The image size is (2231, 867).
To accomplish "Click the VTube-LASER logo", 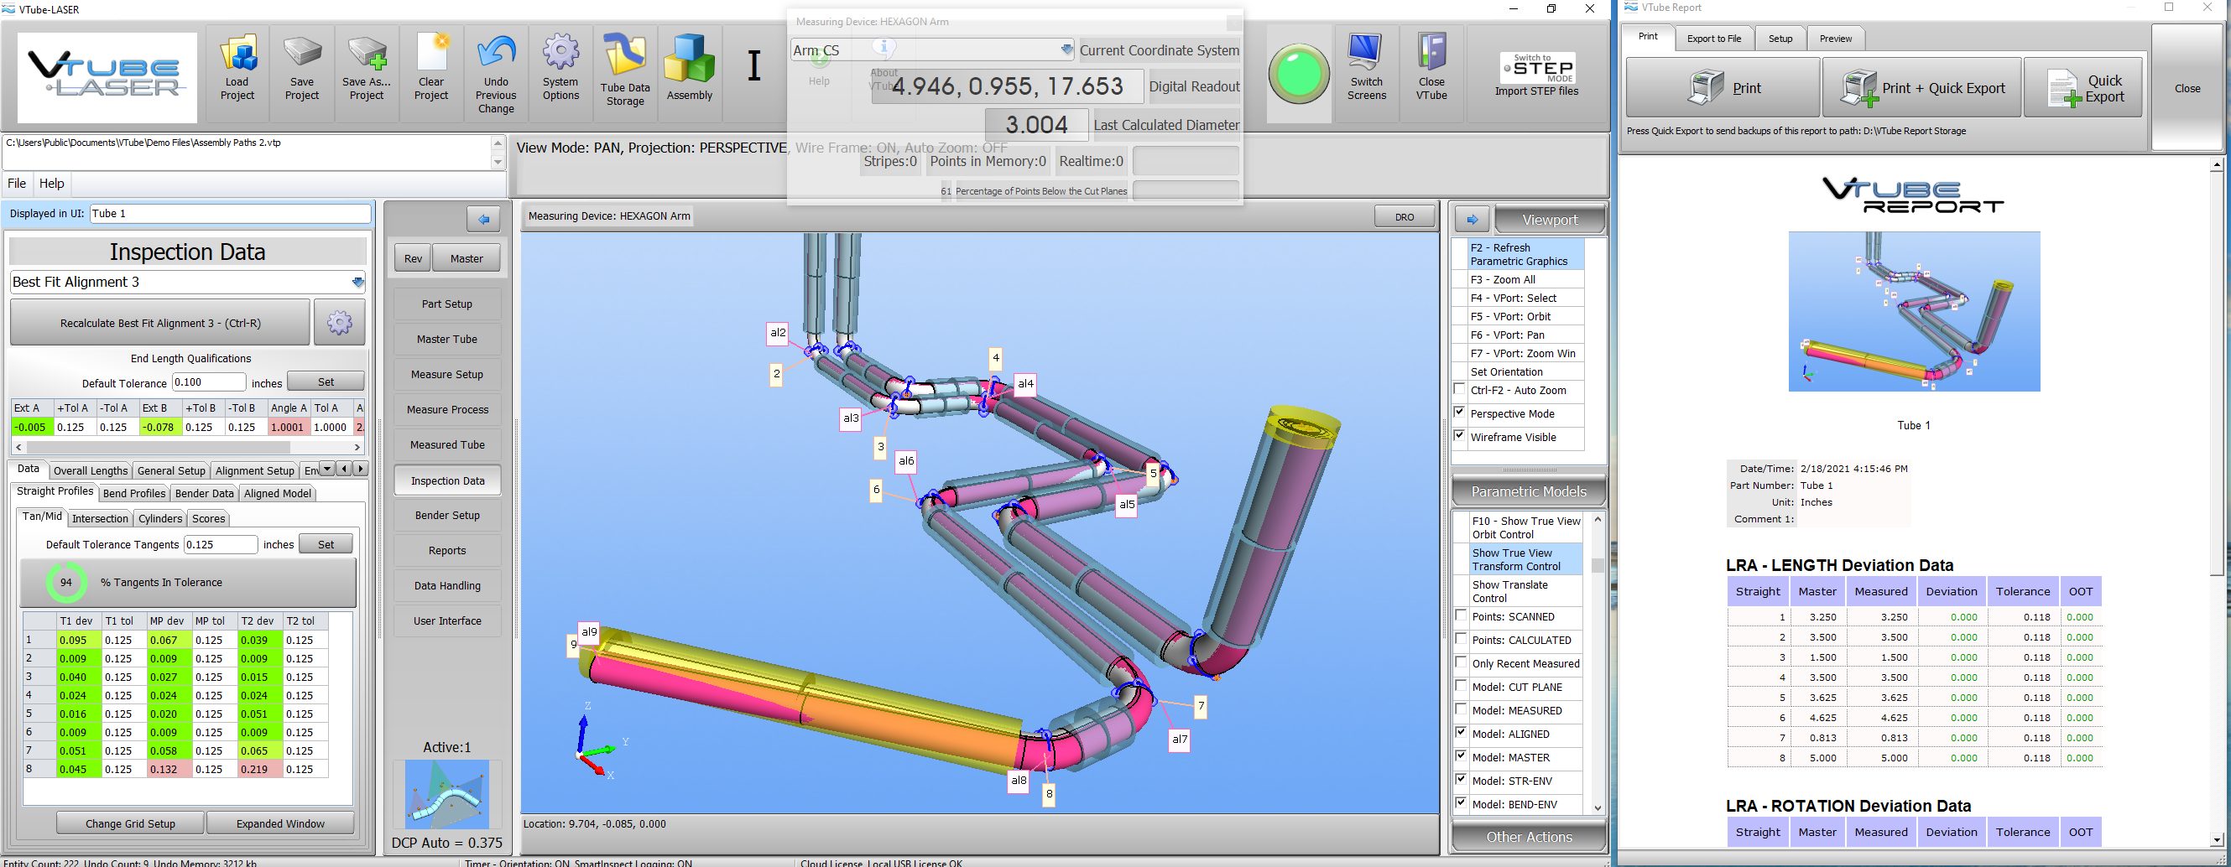I will 107,78.
